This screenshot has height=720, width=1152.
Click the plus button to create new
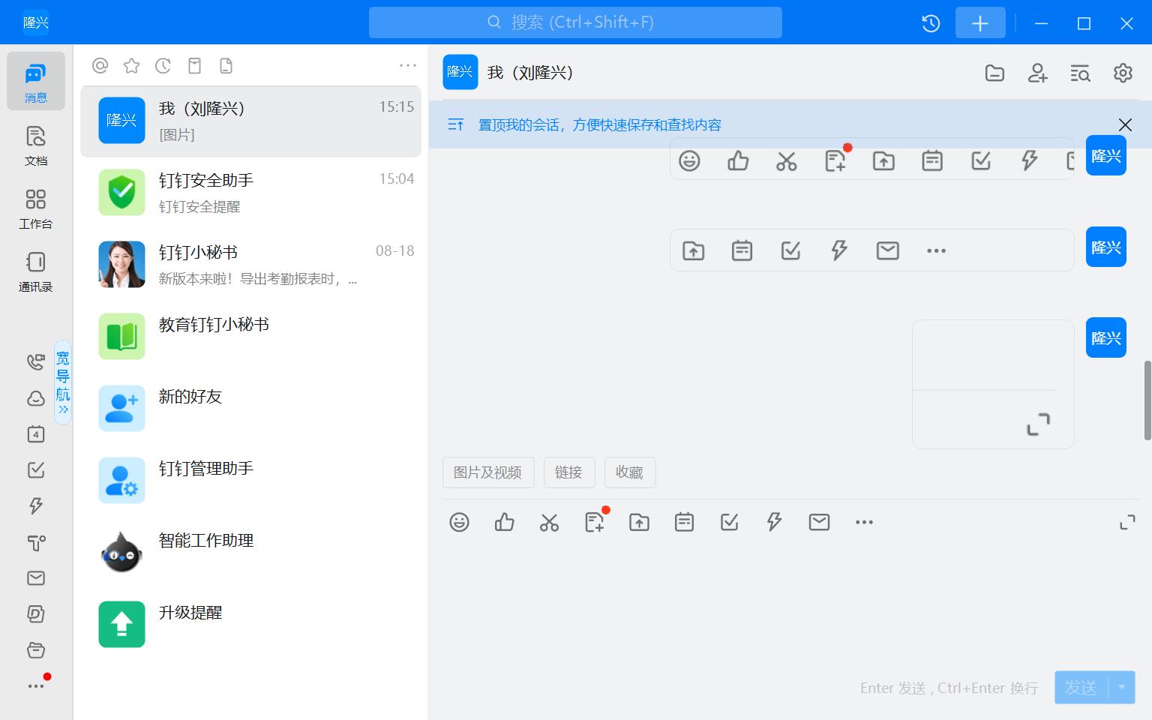(980, 23)
